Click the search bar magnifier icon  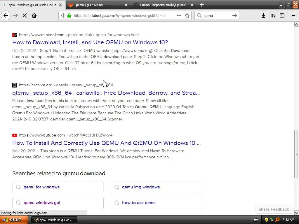coord(199,15)
